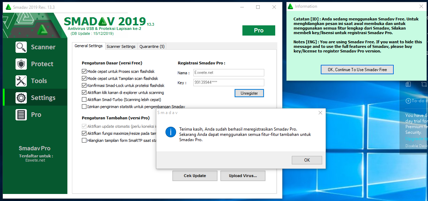428x201 pixels.
Task: Click Eswete.net under Terdaftar untuk
Action: tap(35, 160)
